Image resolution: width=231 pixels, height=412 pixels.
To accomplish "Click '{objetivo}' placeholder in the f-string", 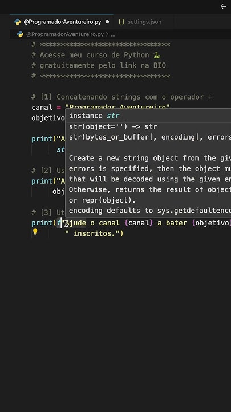I will pos(211,223).
